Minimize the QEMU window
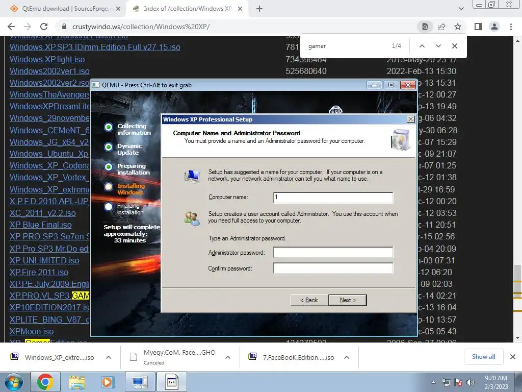Image resolution: width=522 pixels, height=392 pixels. pyautogui.click(x=374, y=85)
